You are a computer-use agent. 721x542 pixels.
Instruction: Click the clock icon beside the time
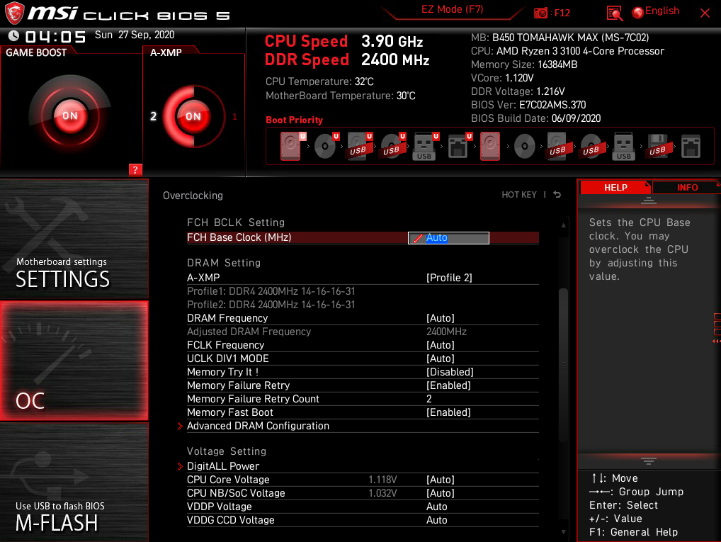point(13,36)
